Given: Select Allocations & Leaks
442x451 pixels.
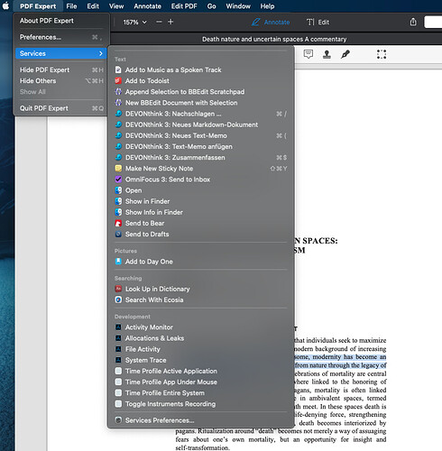Looking at the screenshot, I should 201,338.
